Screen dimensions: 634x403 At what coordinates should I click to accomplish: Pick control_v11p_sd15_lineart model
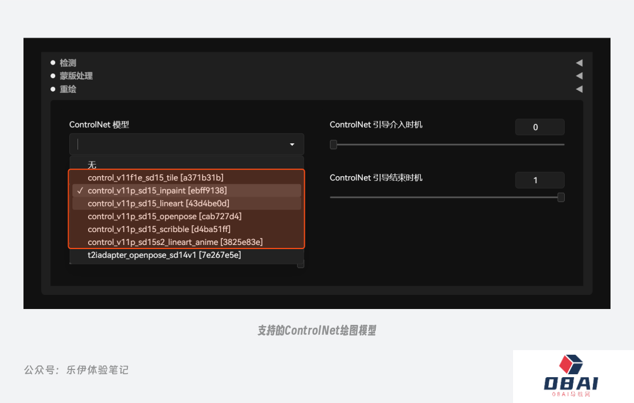pyautogui.click(x=158, y=203)
